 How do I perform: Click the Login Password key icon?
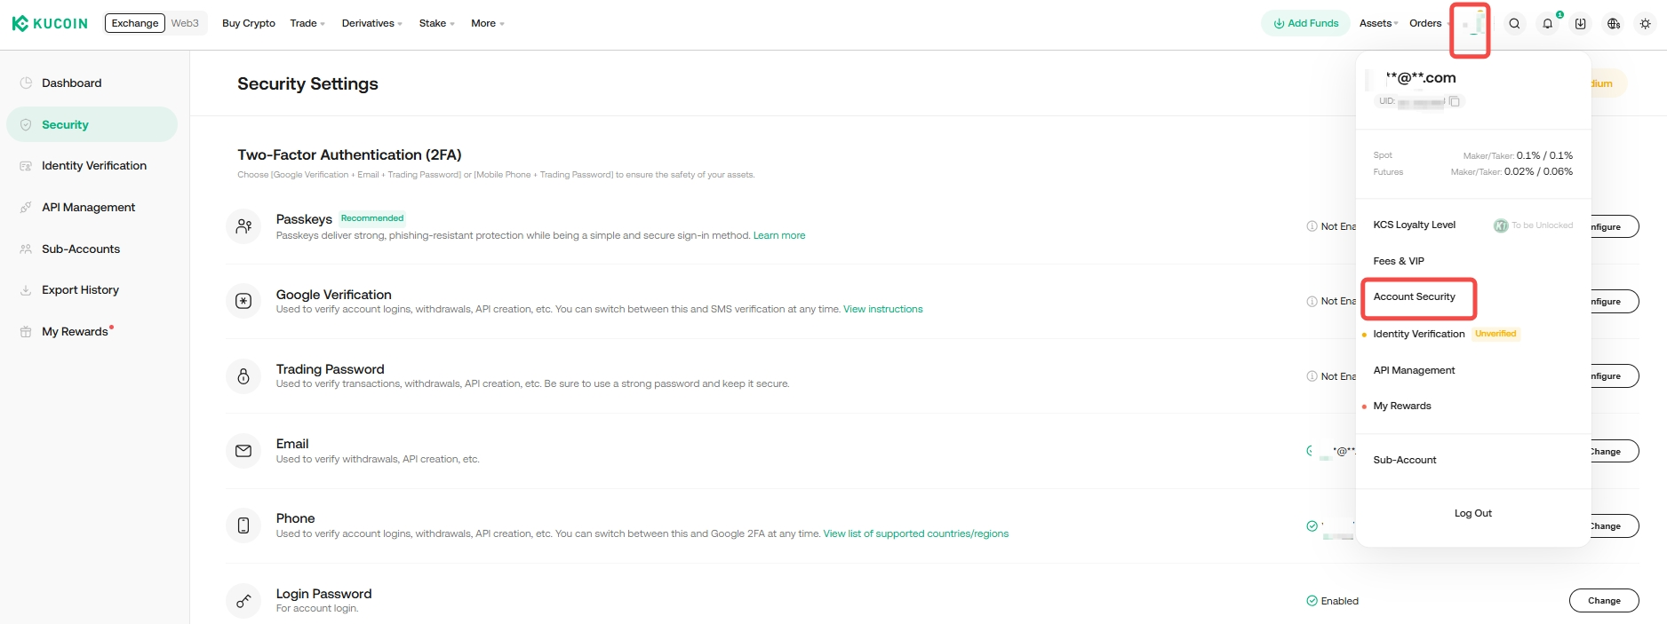coord(243,601)
